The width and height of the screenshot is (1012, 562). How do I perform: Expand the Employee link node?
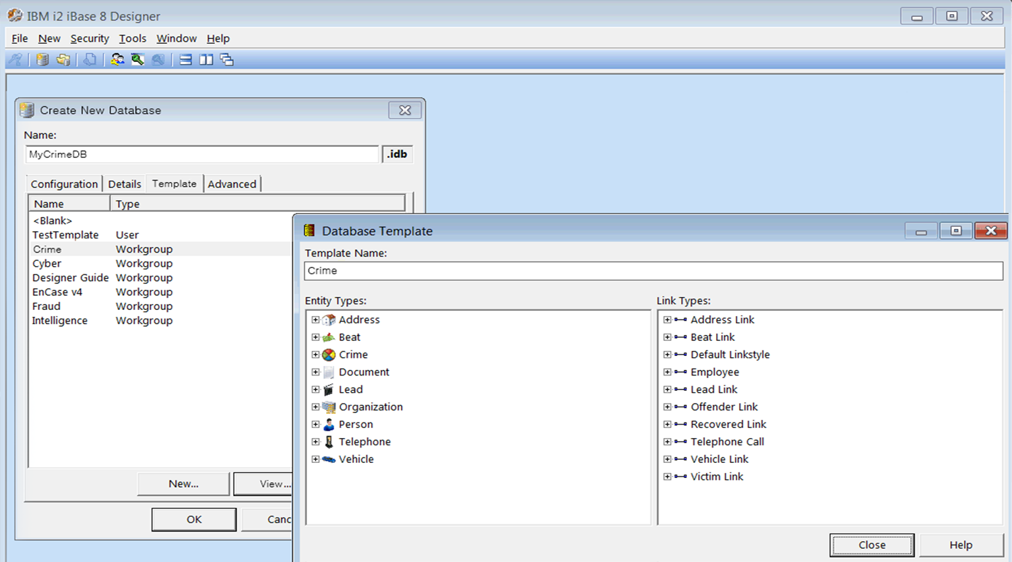click(x=667, y=372)
